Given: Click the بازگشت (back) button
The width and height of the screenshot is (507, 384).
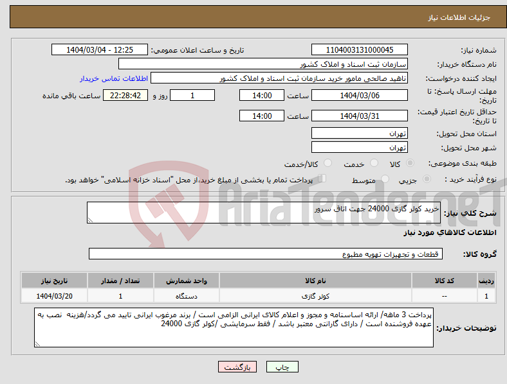Looking at the screenshot, I should click(x=237, y=367).
